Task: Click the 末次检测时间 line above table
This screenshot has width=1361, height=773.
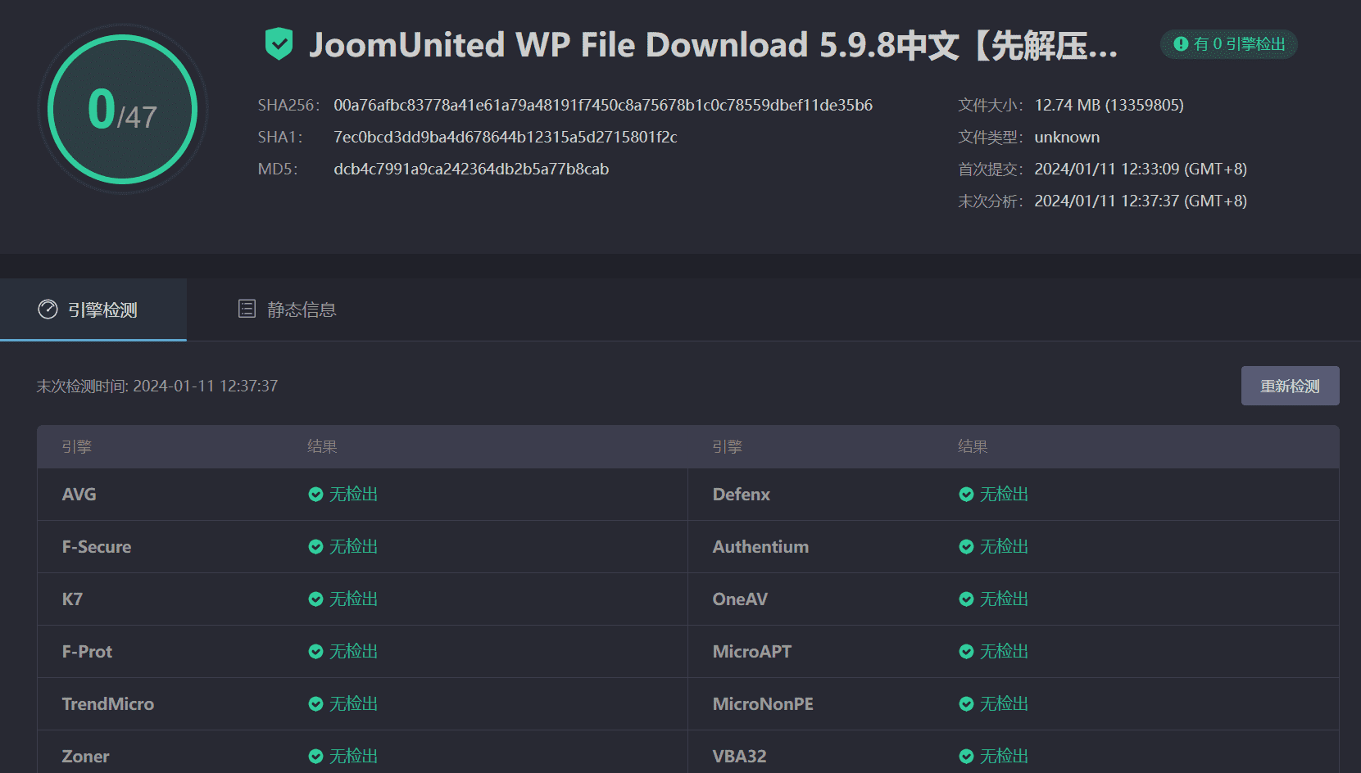Action: [157, 386]
